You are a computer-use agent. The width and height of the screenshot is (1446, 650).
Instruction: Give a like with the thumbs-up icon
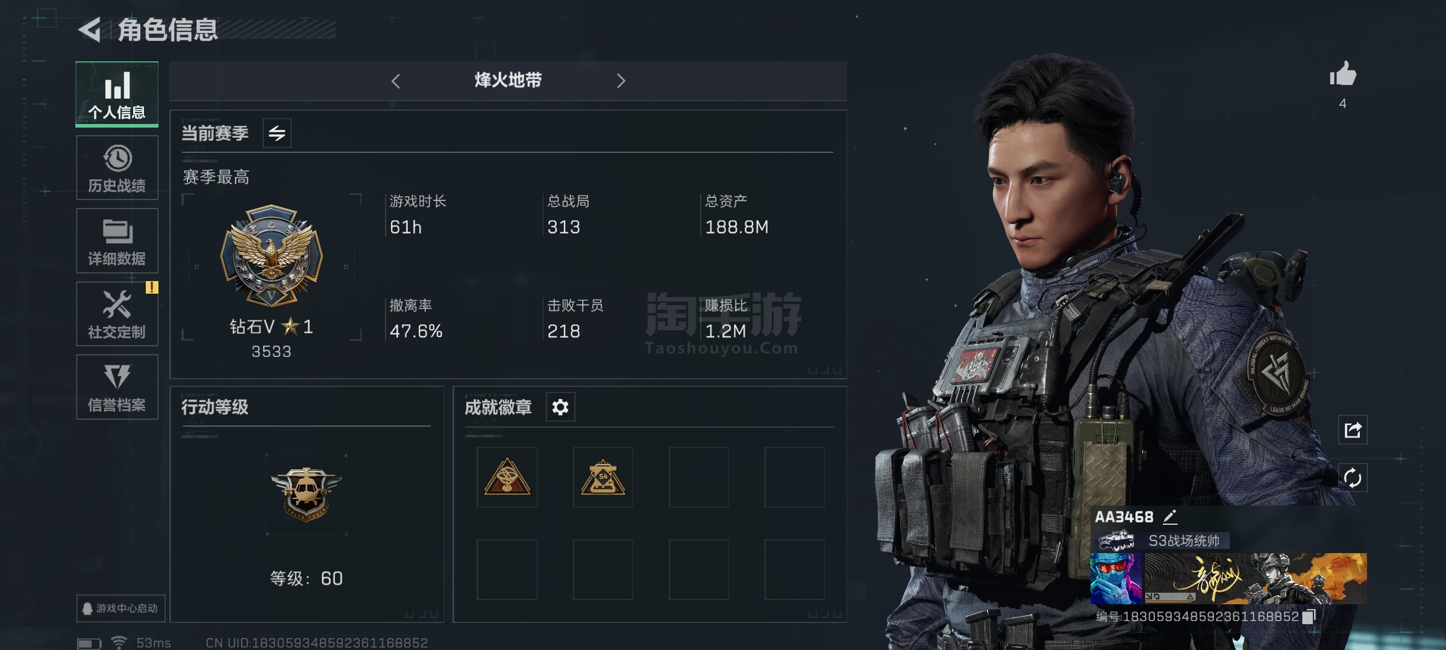tap(1343, 75)
